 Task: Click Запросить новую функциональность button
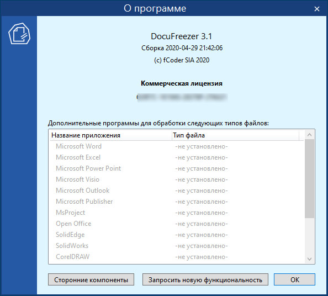coord(205,279)
